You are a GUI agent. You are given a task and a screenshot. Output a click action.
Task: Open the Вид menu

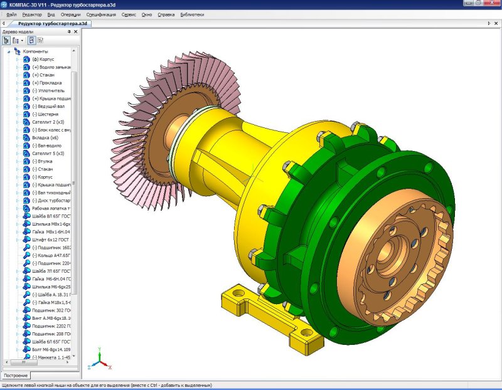point(51,14)
